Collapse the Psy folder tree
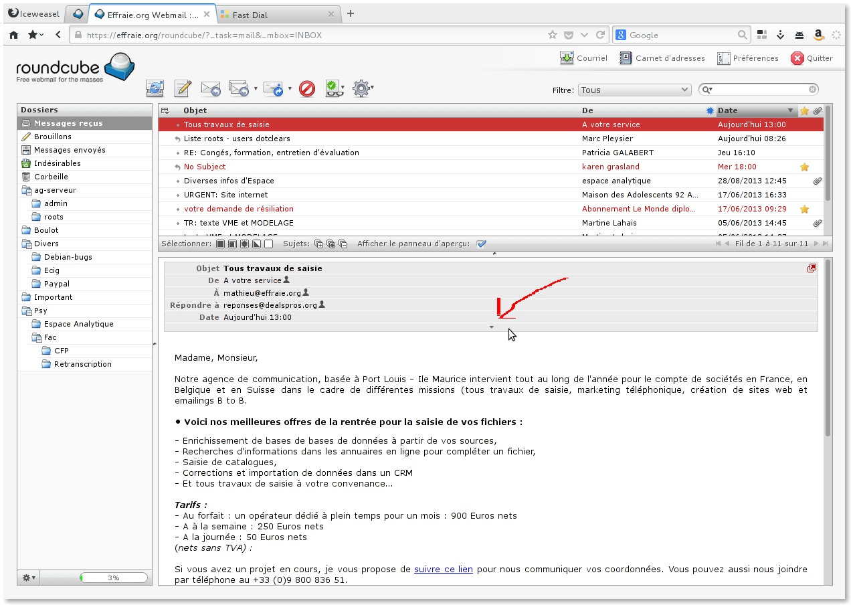This screenshot has width=851, height=605. coord(25,311)
